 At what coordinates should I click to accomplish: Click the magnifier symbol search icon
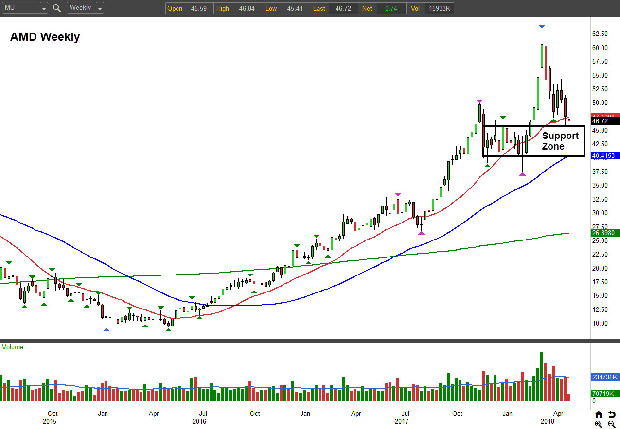tap(57, 8)
